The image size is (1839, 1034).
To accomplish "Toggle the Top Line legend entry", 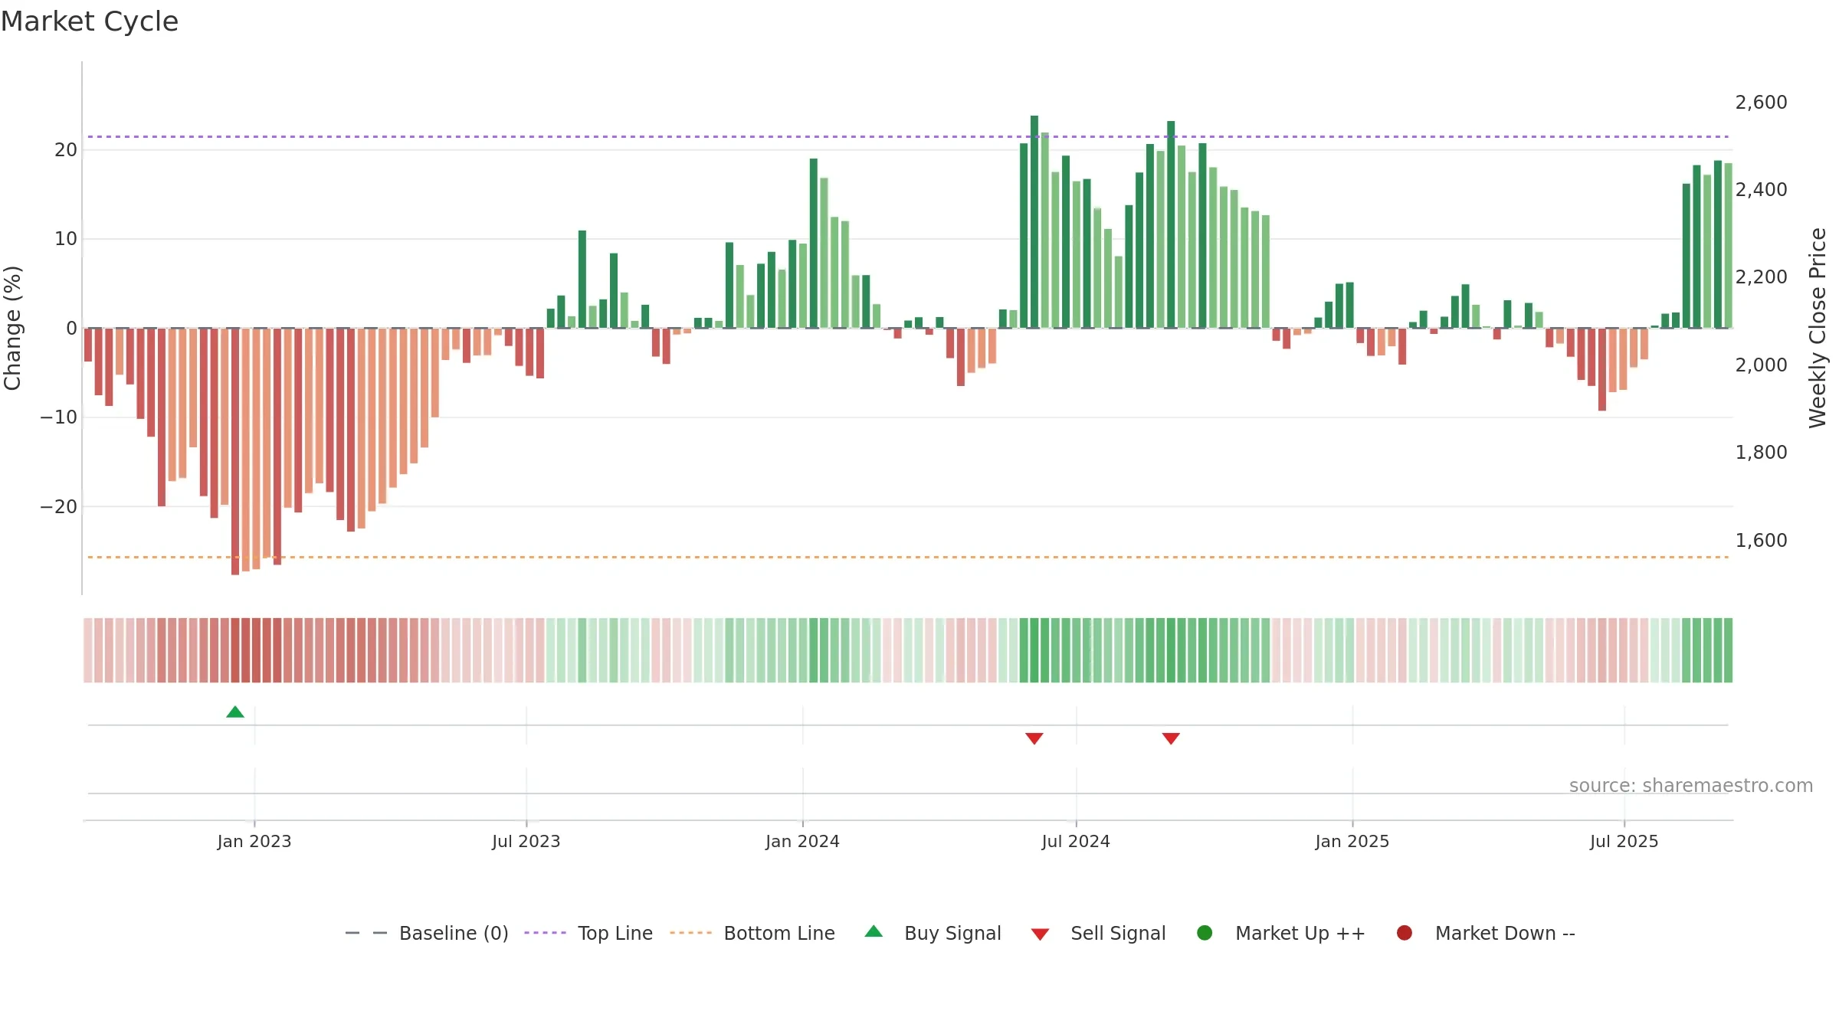I will (x=588, y=934).
